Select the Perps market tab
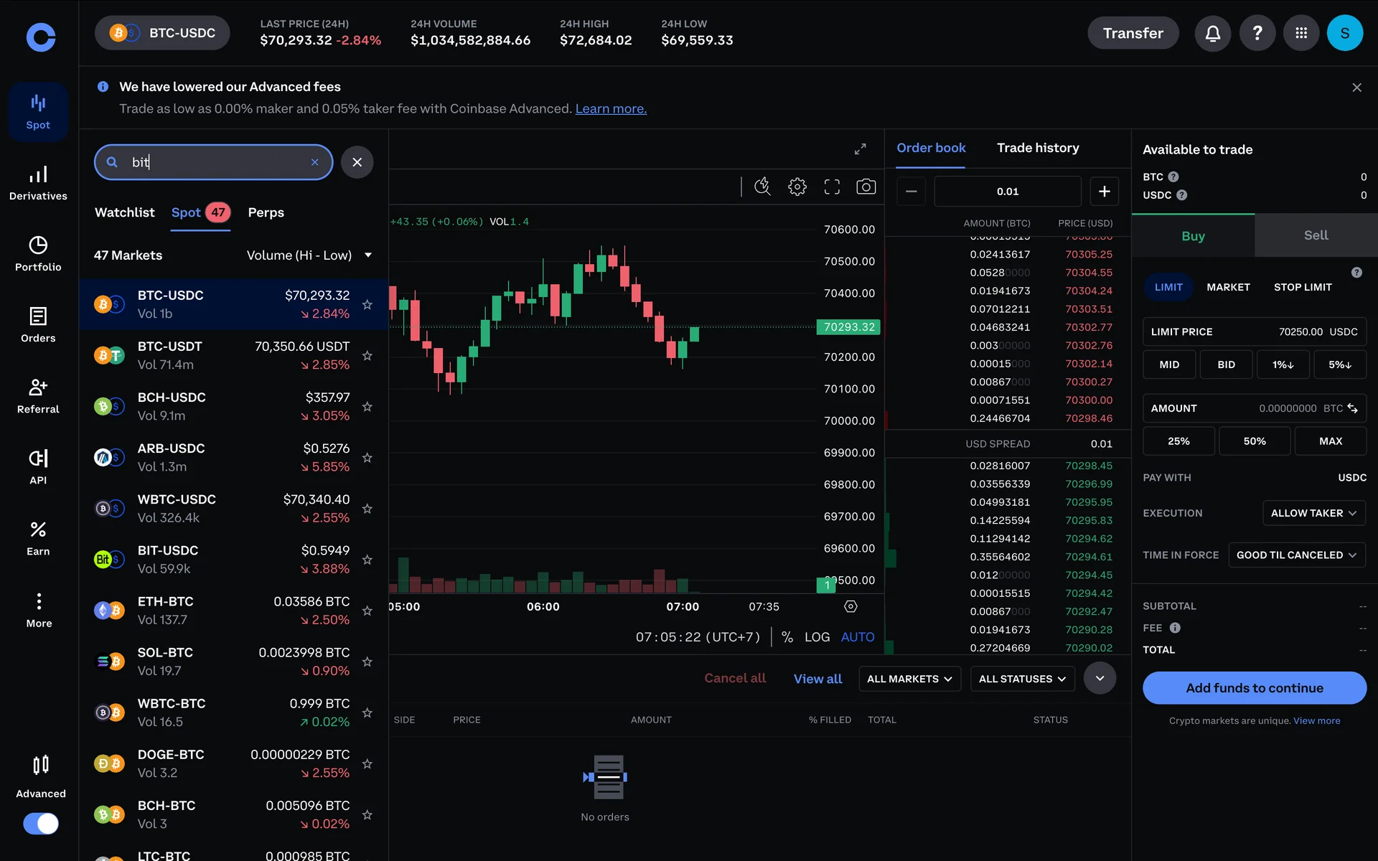The height and width of the screenshot is (861, 1378). tap(266, 212)
